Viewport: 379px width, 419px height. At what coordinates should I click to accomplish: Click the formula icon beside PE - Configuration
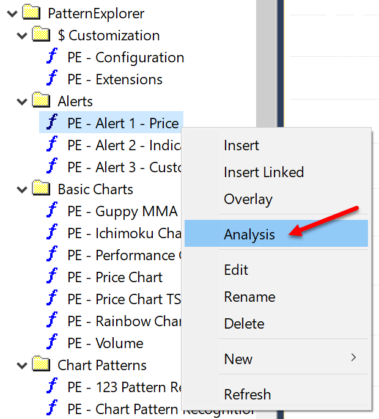point(53,57)
